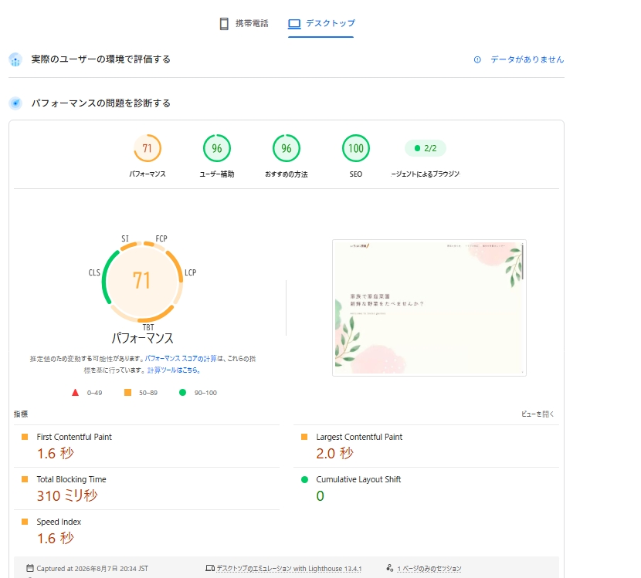Click the 指標 section heading
This screenshot has width=641, height=578.
pyautogui.click(x=21, y=414)
